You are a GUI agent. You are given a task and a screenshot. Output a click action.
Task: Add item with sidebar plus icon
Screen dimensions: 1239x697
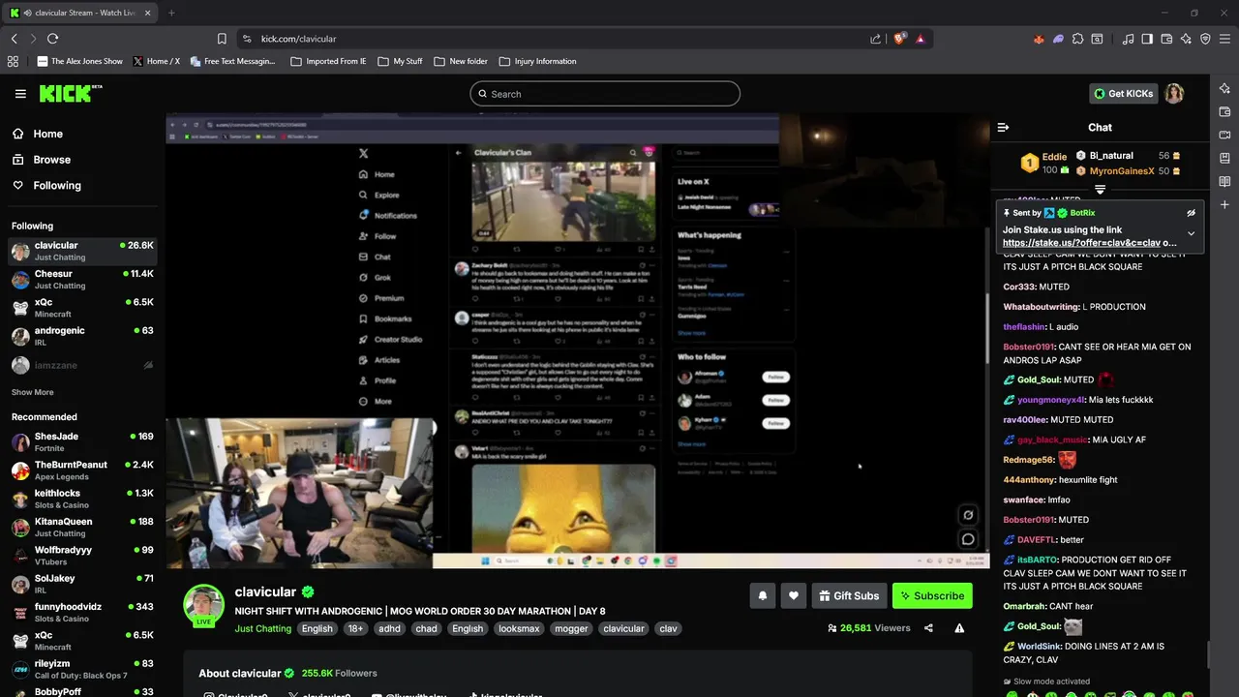1224,204
